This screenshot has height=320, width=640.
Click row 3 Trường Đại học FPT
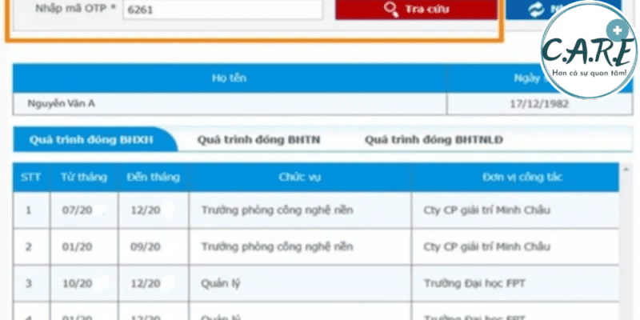[474, 283]
